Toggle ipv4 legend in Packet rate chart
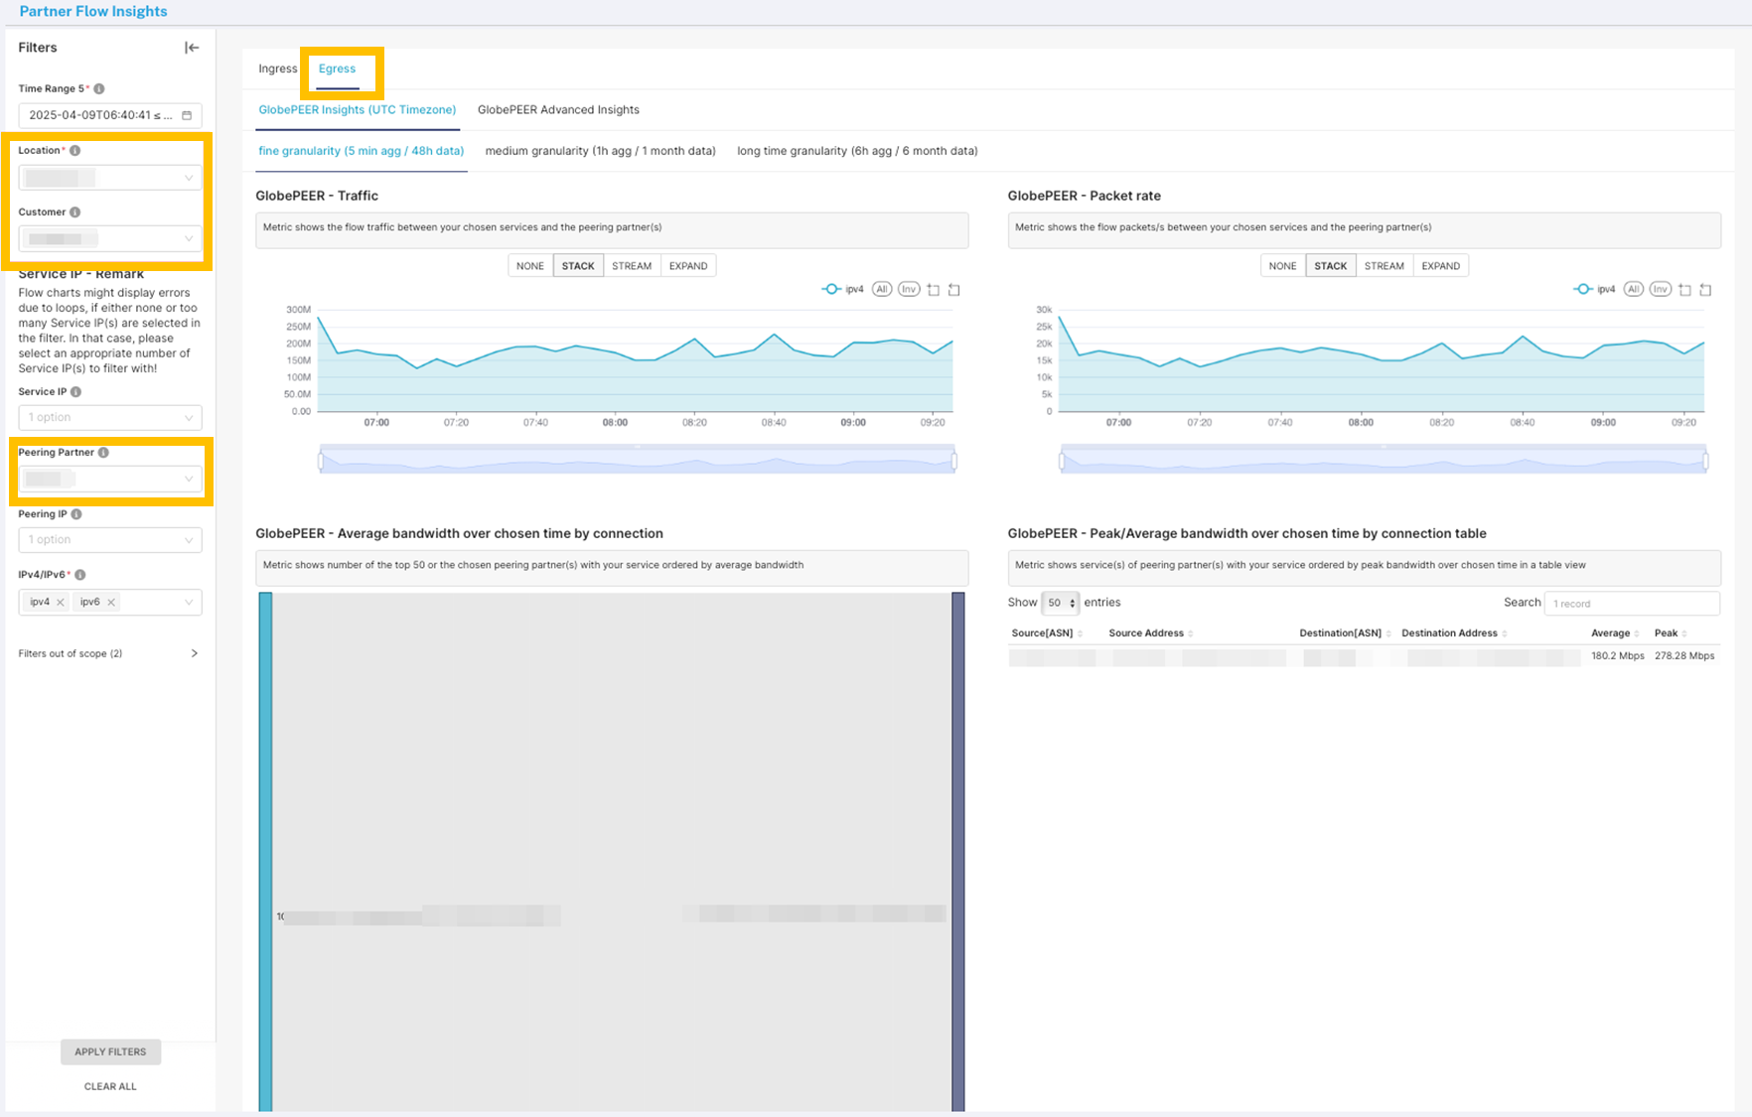 (x=1595, y=289)
